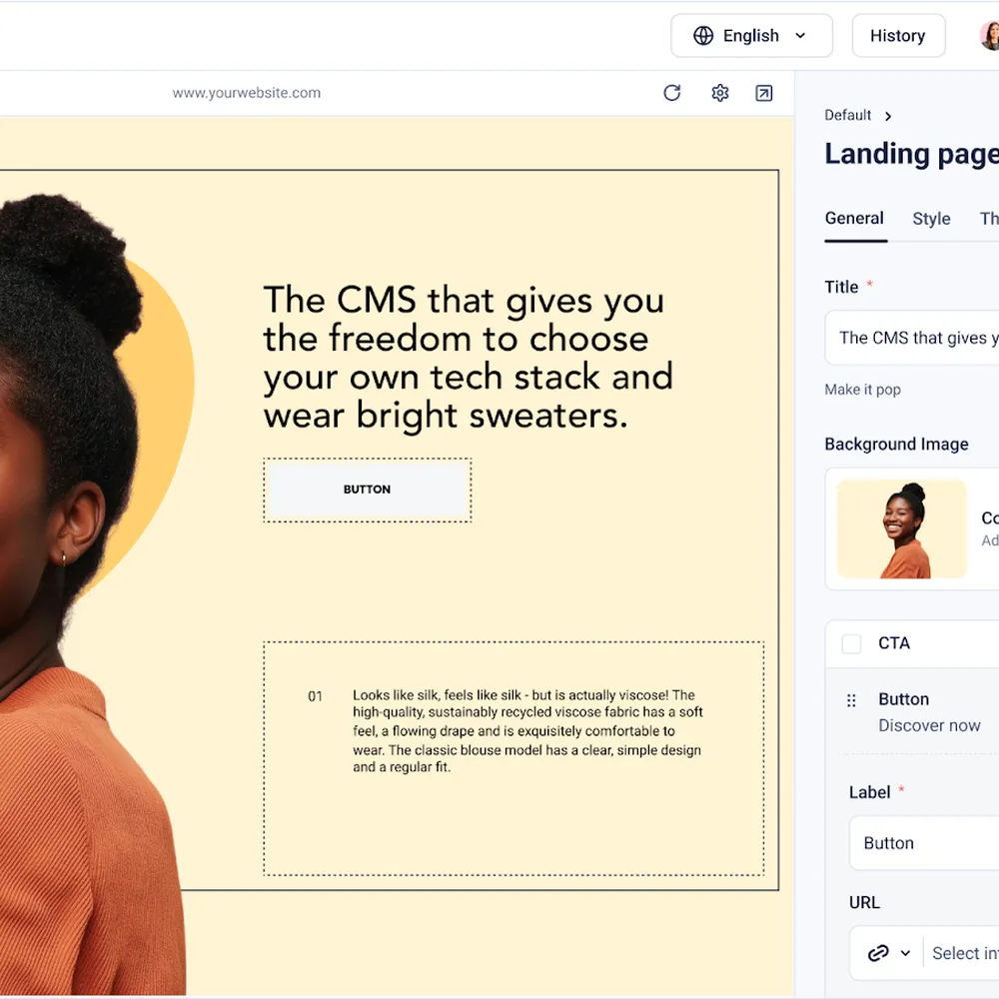Click the refresh preview icon
This screenshot has height=999, width=999.
click(671, 93)
